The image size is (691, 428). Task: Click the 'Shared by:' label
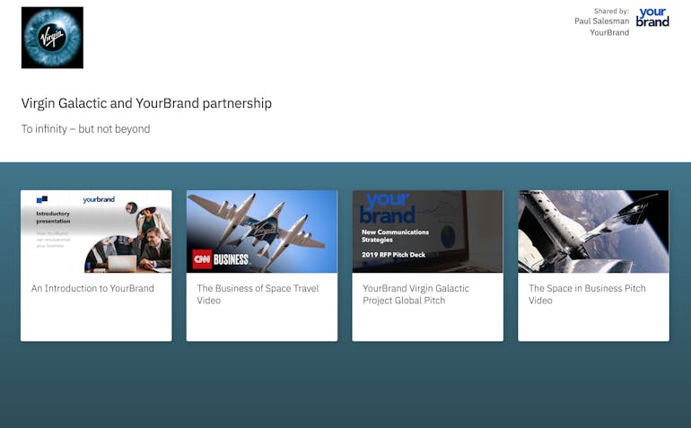click(x=611, y=11)
